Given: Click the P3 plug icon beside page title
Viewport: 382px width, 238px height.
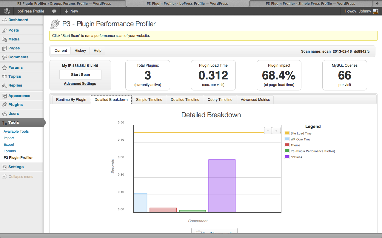Looking at the screenshot, I should [55, 24].
